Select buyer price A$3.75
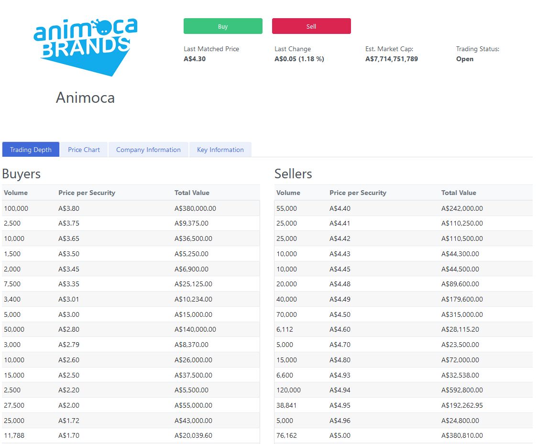537x444 pixels. (69, 223)
